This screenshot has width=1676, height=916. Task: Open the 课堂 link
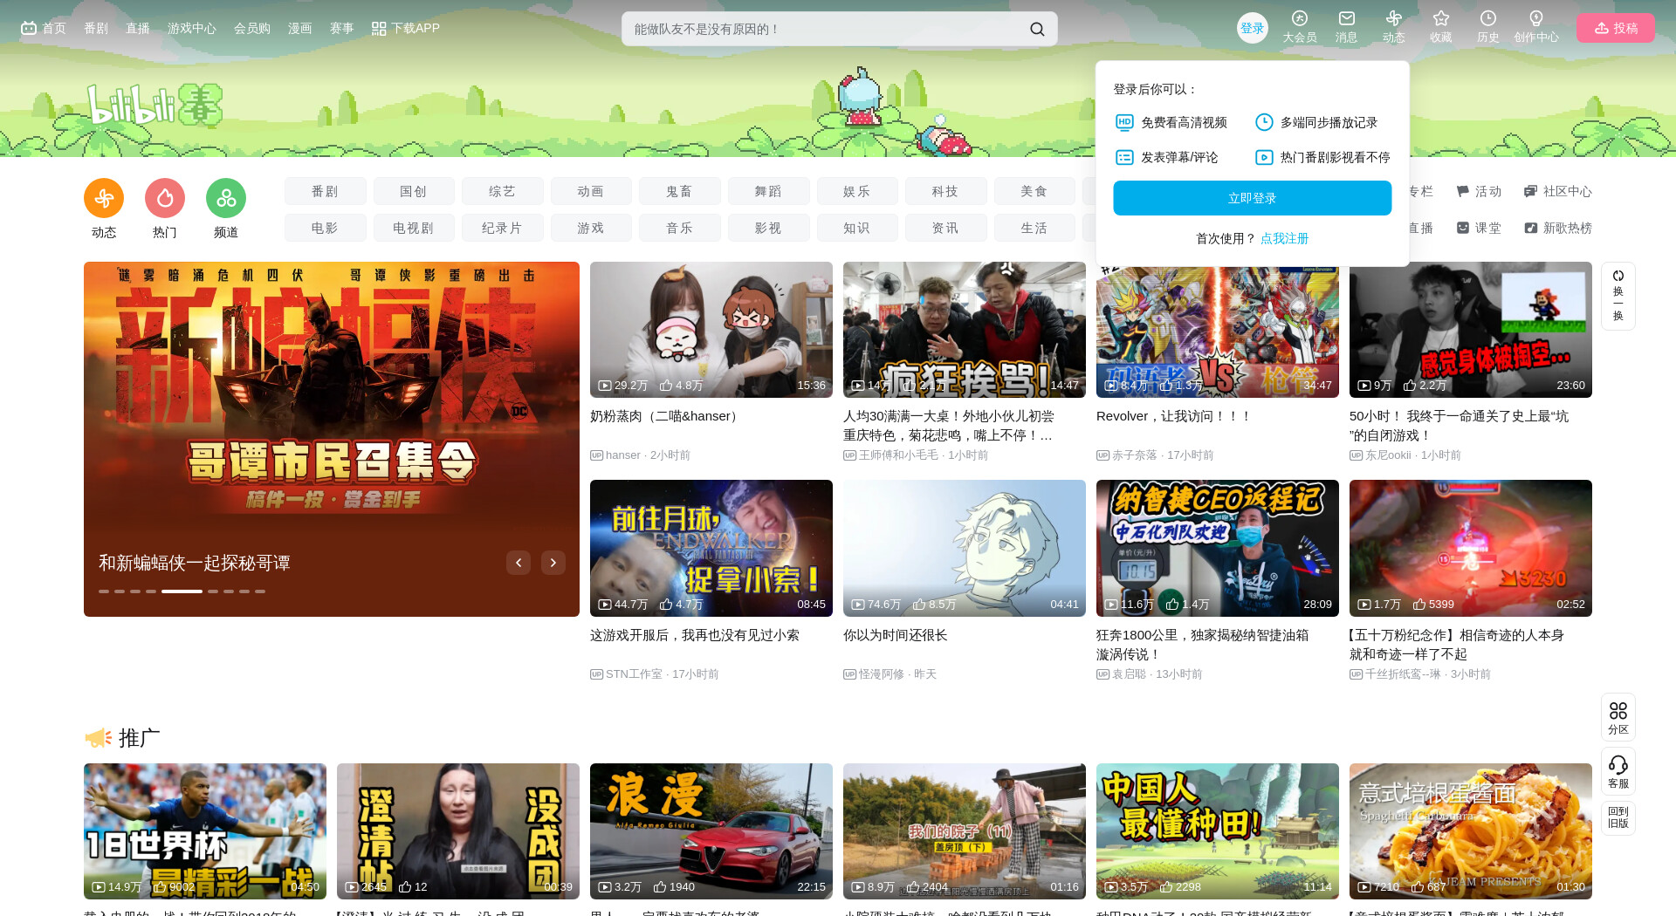click(1479, 228)
